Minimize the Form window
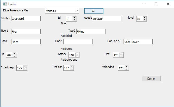The height and width of the screenshot is (107, 174). point(144,4)
